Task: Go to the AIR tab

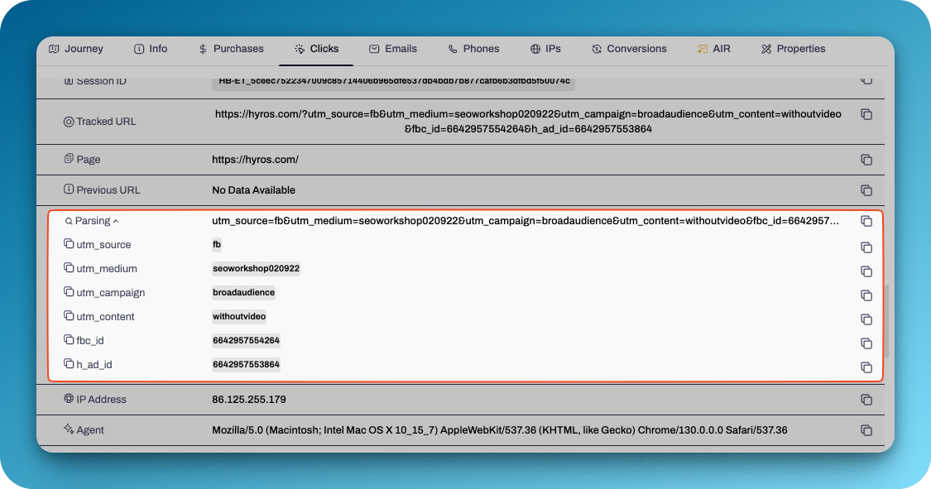Action: pos(713,49)
